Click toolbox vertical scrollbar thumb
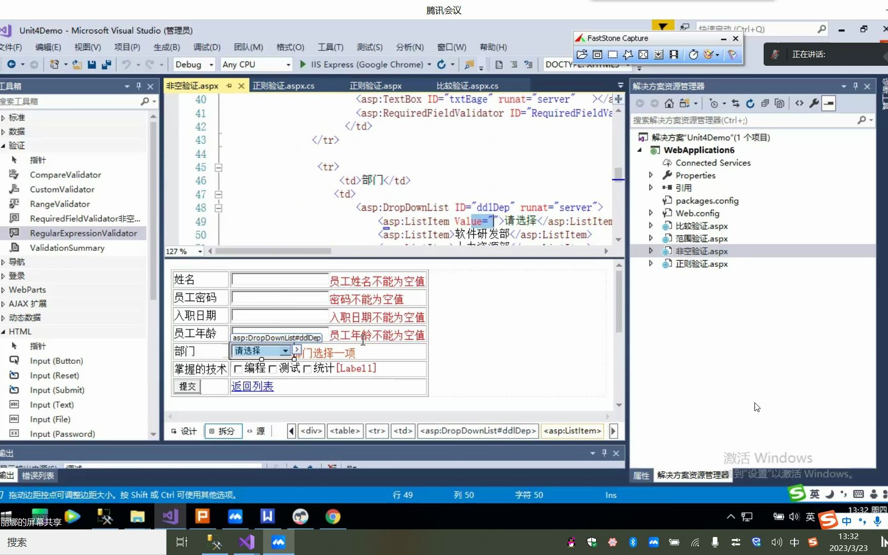Image resolution: width=888 pixels, height=555 pixels. [153, 211]
